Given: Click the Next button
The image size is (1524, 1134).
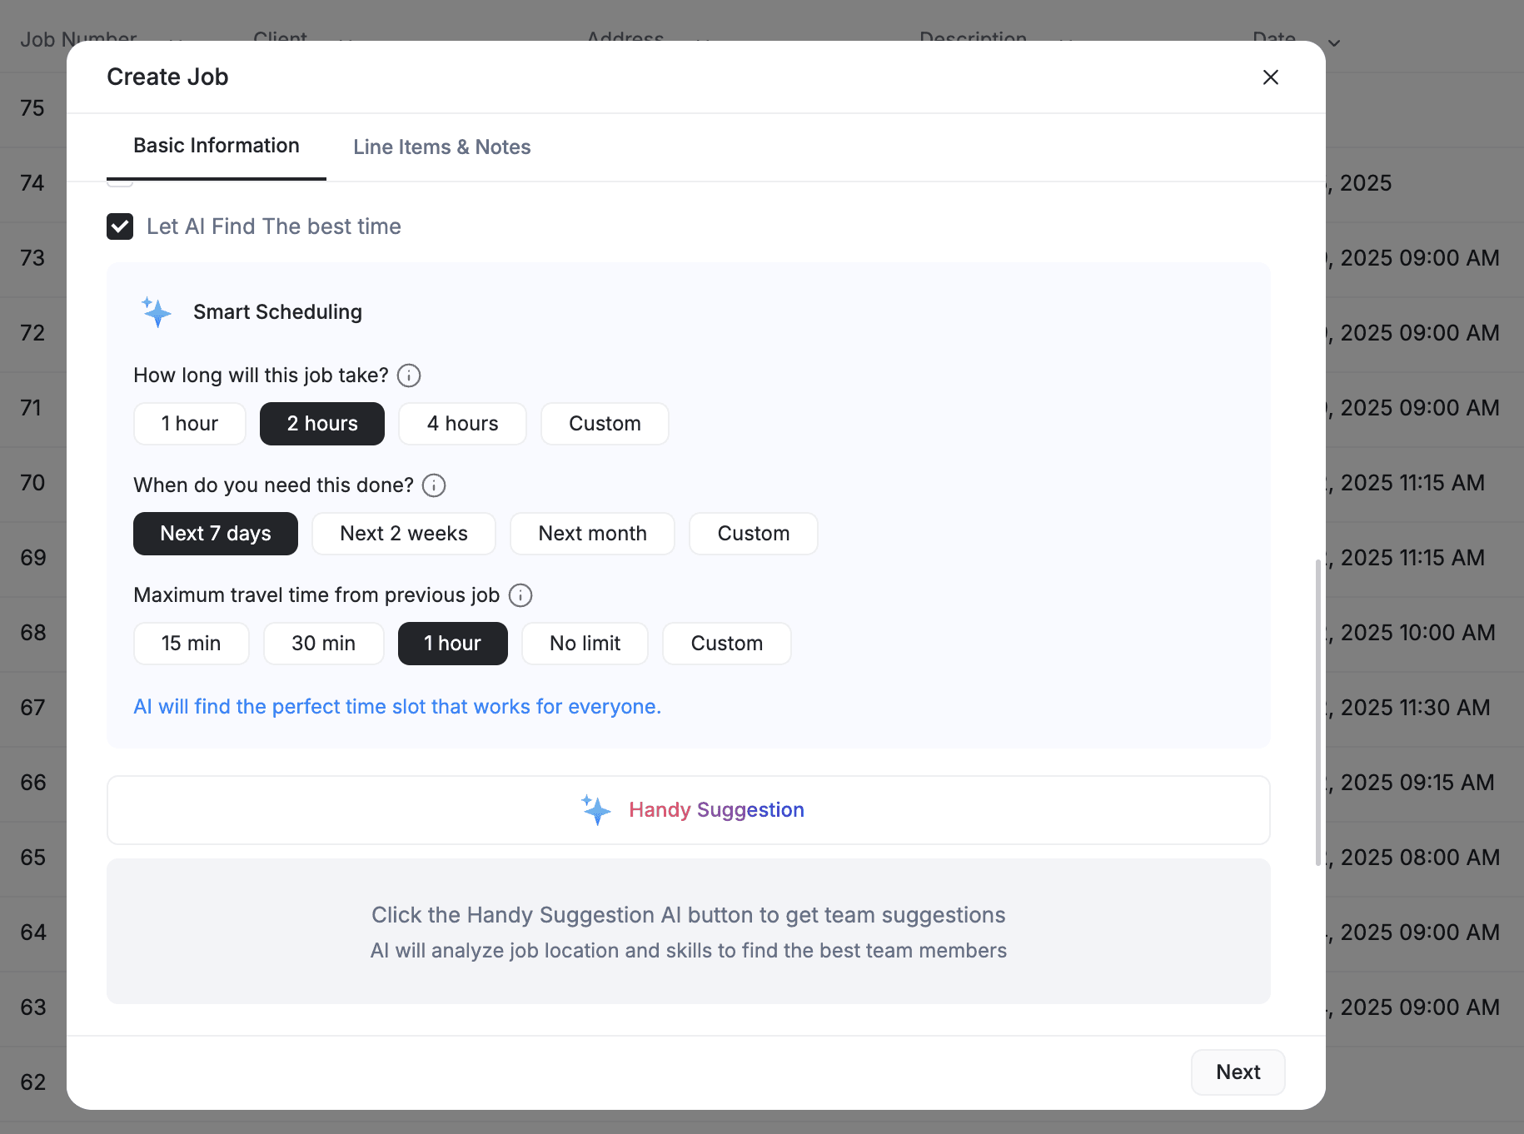Looking at the screenshot, I should click(x=1238, y=1072).
